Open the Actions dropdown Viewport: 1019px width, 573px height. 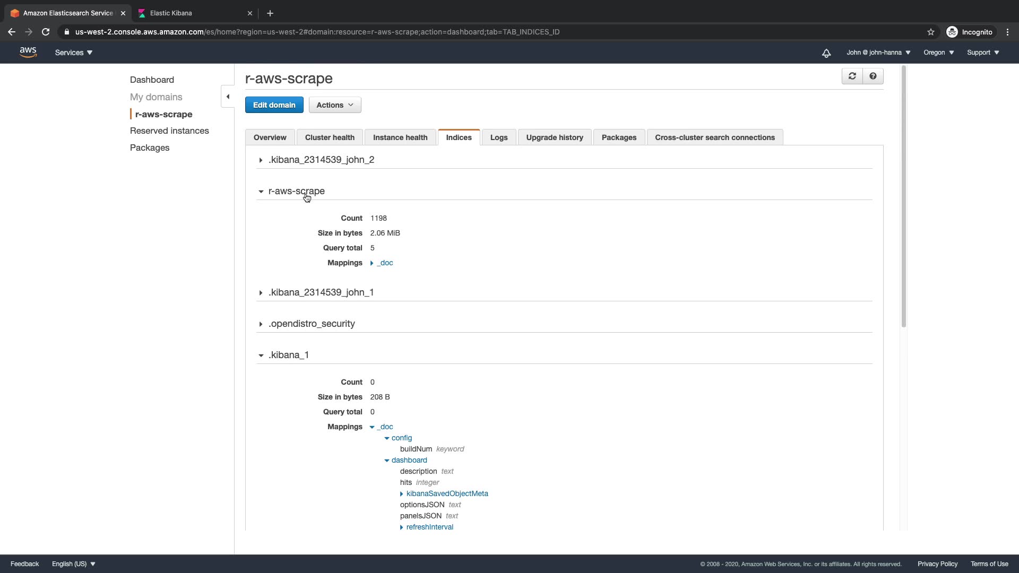tap(334, 105)
